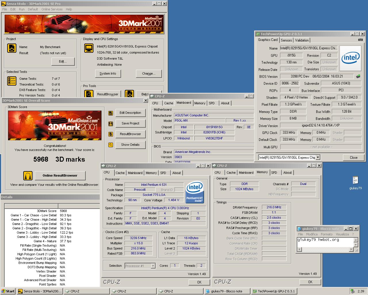Click the system tray icon near the clock

[x=352, y=291]
